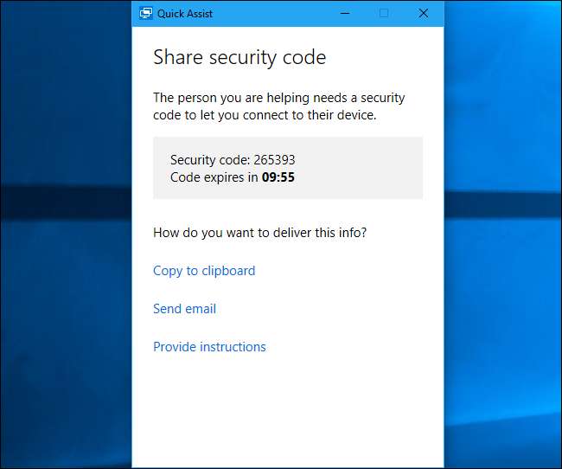Click the 'Share security code' heading
This screenshot has width=562, height=469.
(239, 57)
